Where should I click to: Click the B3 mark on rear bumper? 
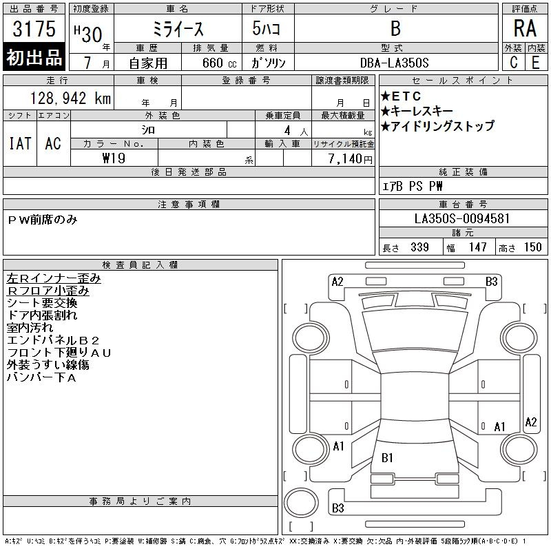click(337, 508)
